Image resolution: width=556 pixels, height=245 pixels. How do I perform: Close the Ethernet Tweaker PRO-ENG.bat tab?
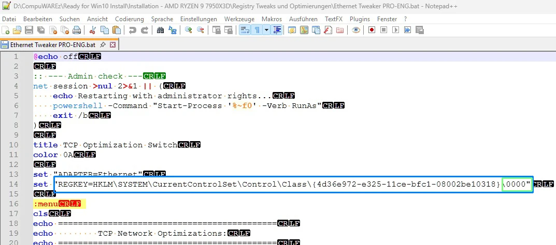pos(112,45)
